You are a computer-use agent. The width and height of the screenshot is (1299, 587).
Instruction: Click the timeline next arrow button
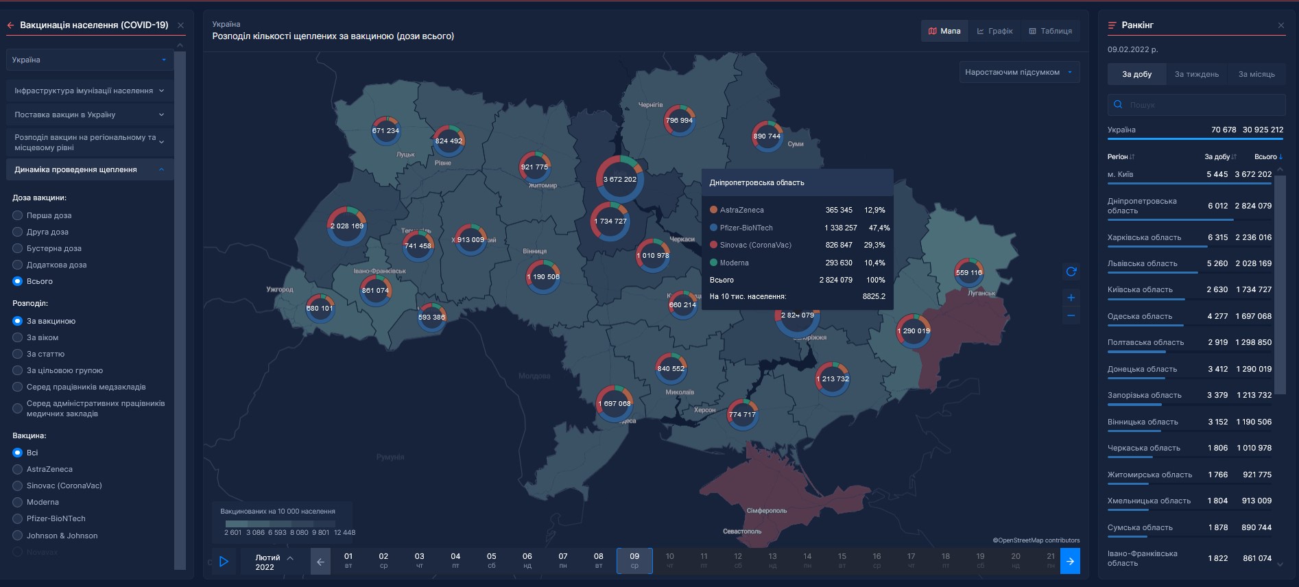click(x=1070, y=561)
